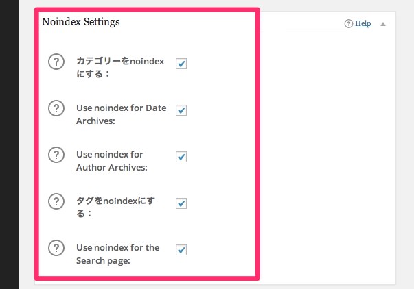Uncheck the タグをnoindexにする checkbox
The width and height of the screenshot is (414, 289).
click(181, 203)
